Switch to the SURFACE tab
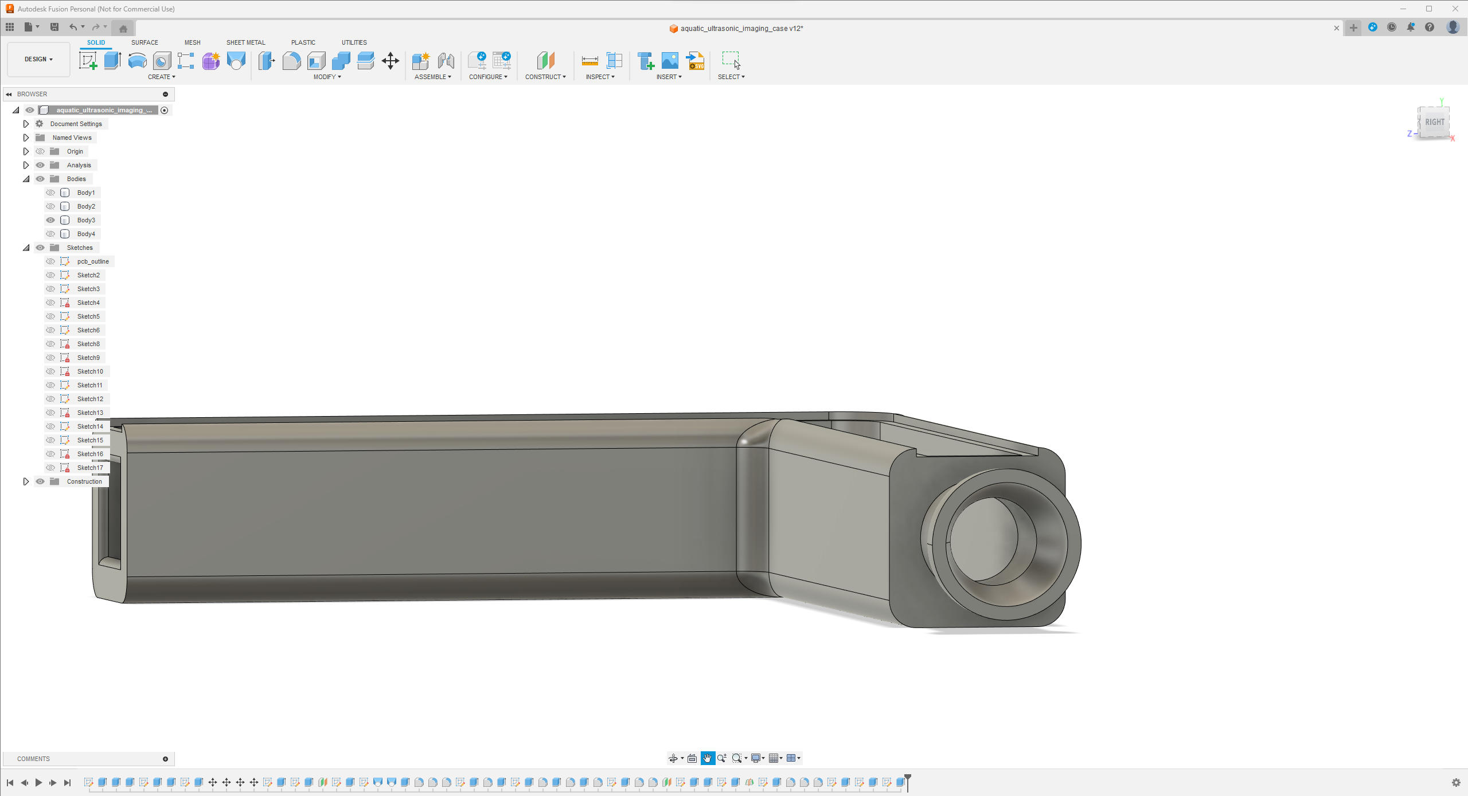 pyautogui.click(x=144, y=42)
